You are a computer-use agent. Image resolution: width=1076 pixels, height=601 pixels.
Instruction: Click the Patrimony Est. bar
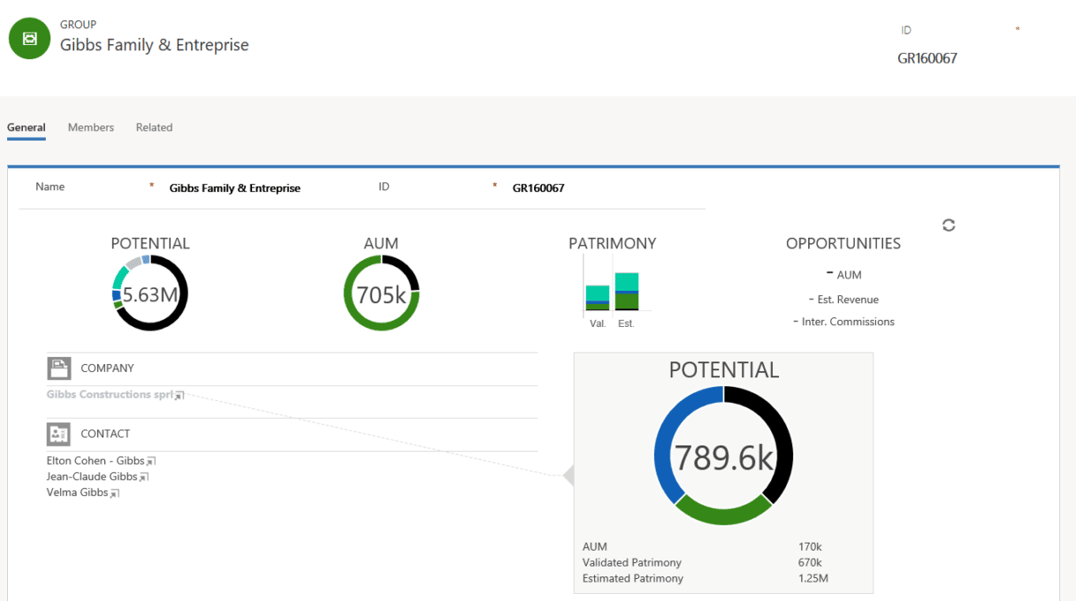point(627,292)
